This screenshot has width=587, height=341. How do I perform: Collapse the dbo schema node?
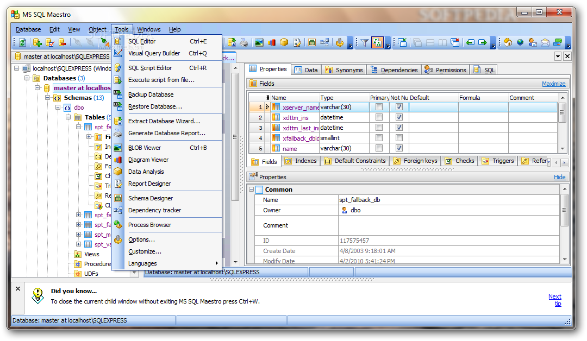pos(58,108)
